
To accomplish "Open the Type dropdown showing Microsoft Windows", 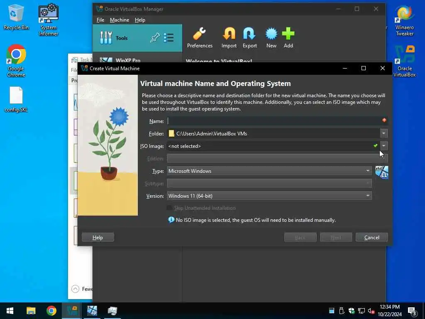I will pyautogui.click(x=269, y=171).
